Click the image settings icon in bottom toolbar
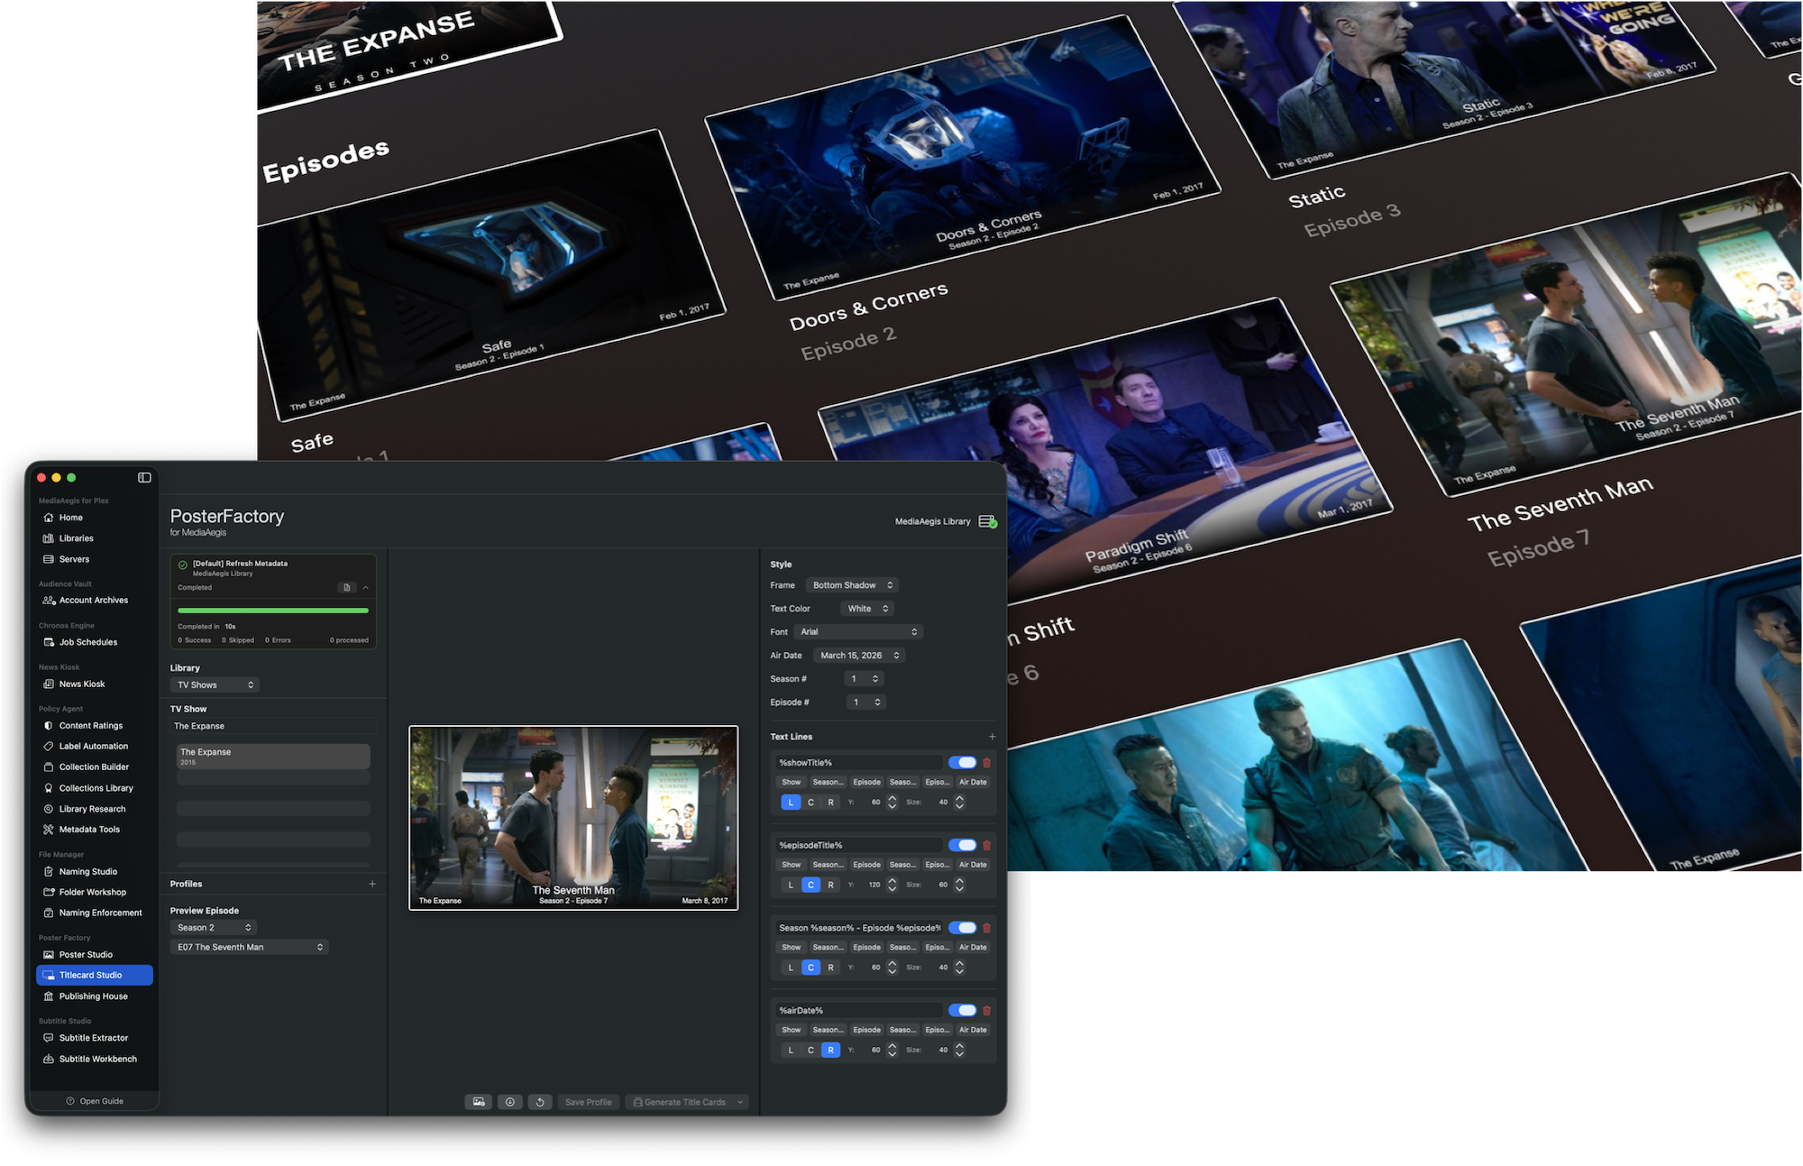The width and height of the screenshot is (1803, 1166). coord(479,1102)
